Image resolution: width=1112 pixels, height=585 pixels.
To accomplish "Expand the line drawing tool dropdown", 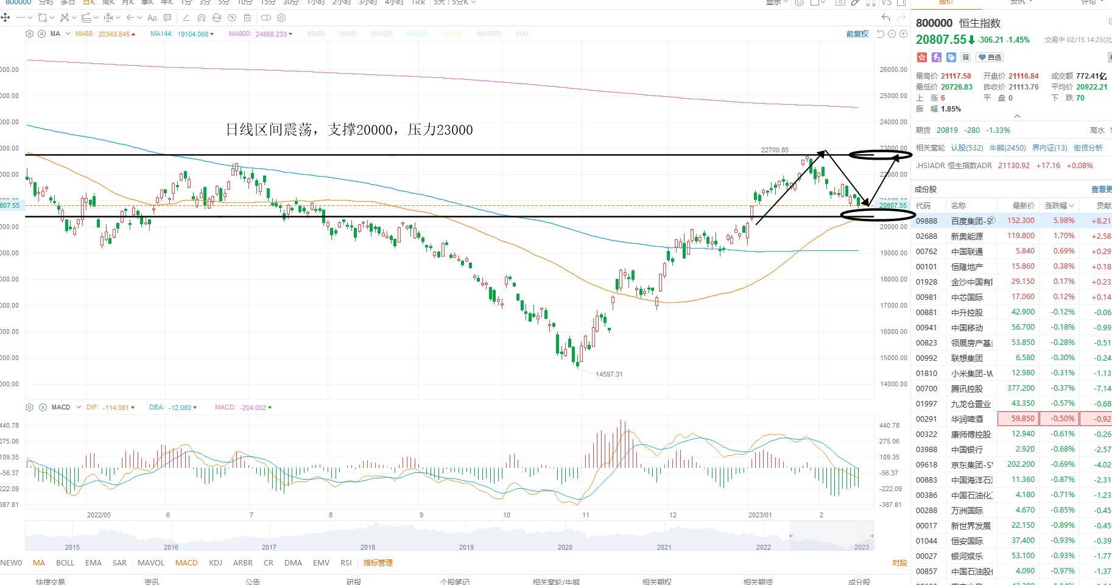I will coord(30,18).
